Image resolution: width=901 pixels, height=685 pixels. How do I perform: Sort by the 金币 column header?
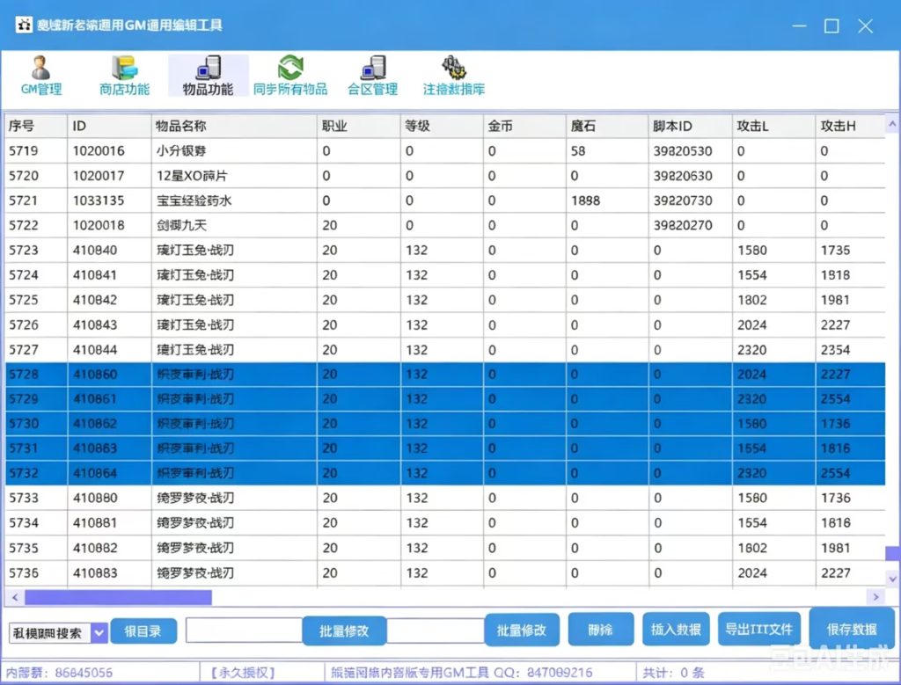click(x=524, y=126)
